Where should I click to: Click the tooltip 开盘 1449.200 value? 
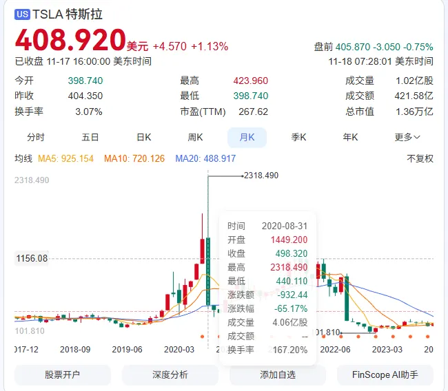point(289,240)
